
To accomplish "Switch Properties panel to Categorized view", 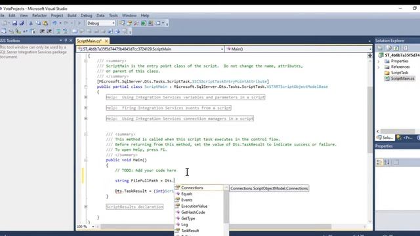I will tap(379, 162).
